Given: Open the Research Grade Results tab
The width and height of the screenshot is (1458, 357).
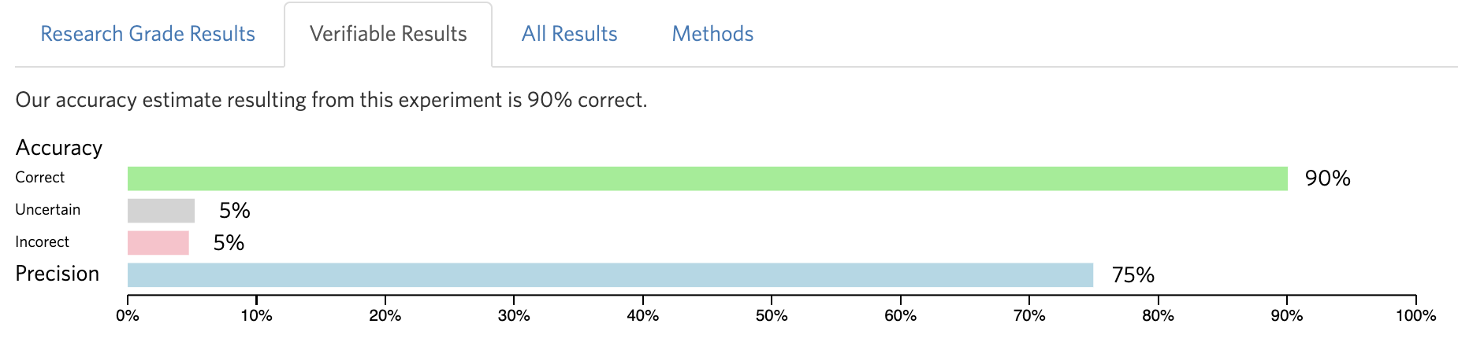Looking at the screenshot, I should [x=147, y=34].
